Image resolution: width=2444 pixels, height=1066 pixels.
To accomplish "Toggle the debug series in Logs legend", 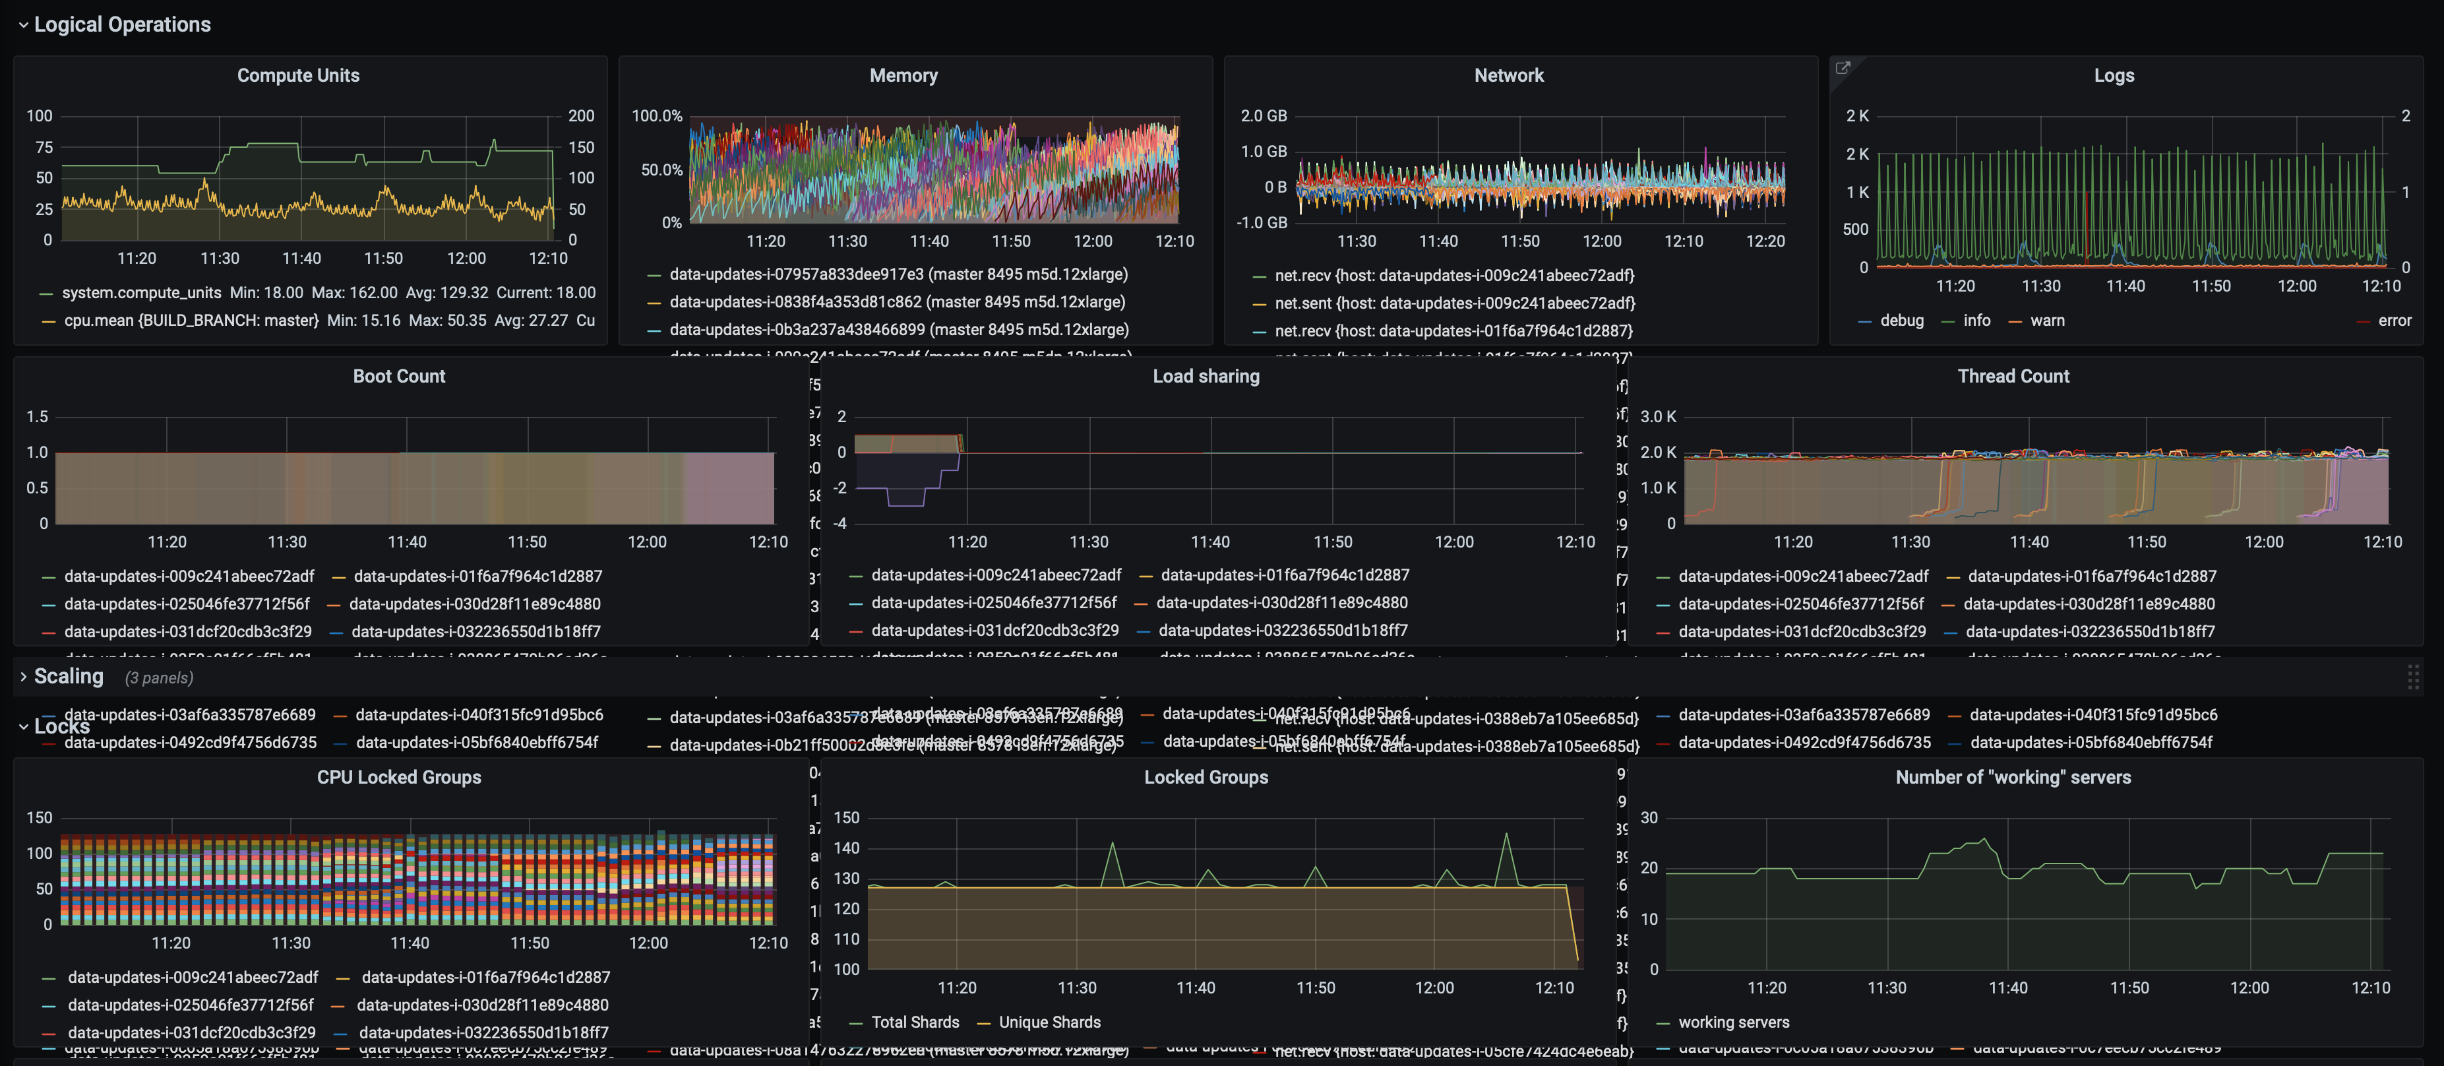I will point(1901,321).
